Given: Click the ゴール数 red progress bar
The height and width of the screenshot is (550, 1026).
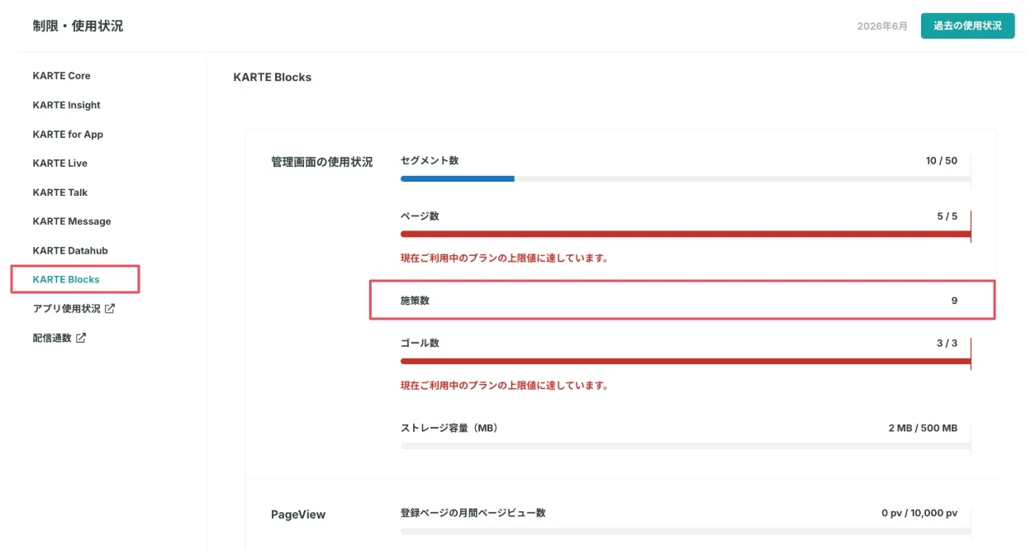Looking at the screenshot, I should click(685, 361).
